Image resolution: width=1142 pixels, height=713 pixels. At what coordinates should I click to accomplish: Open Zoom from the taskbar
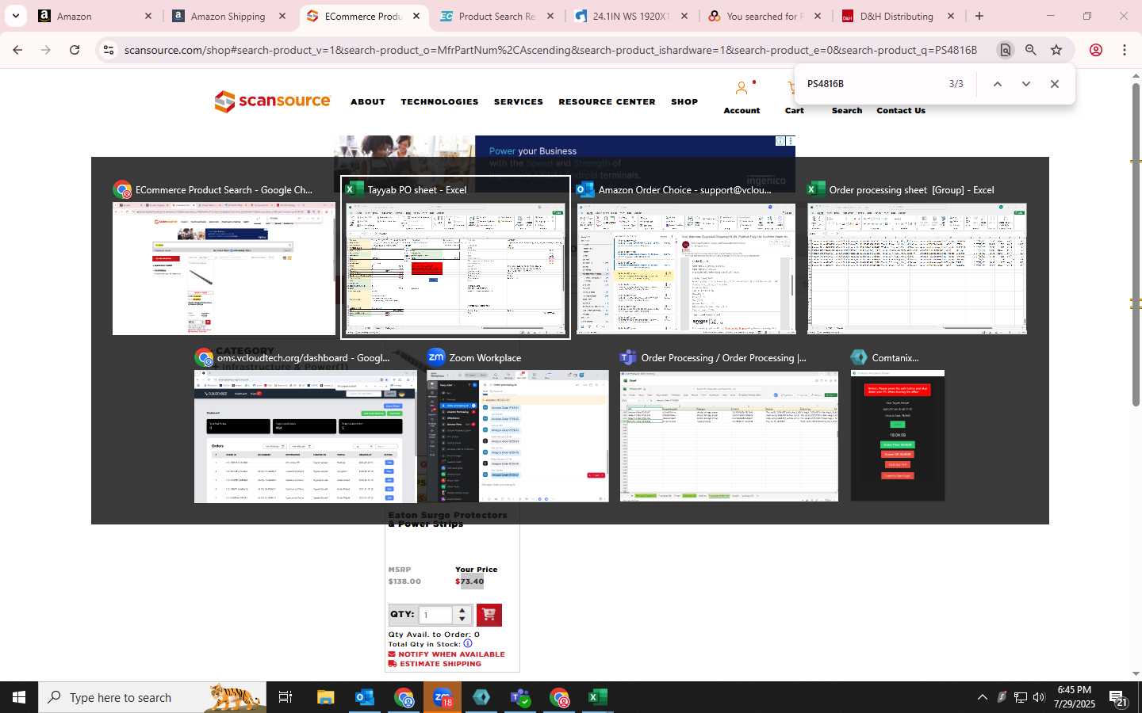click(443, 697)
